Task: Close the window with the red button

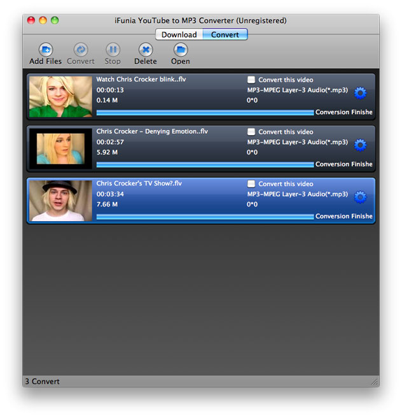Action: 31,20
